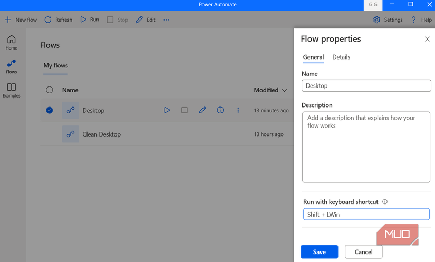Viewport: 435px width, 262px height.
Task: Switch to the Details tab
Action: (341, 57)
